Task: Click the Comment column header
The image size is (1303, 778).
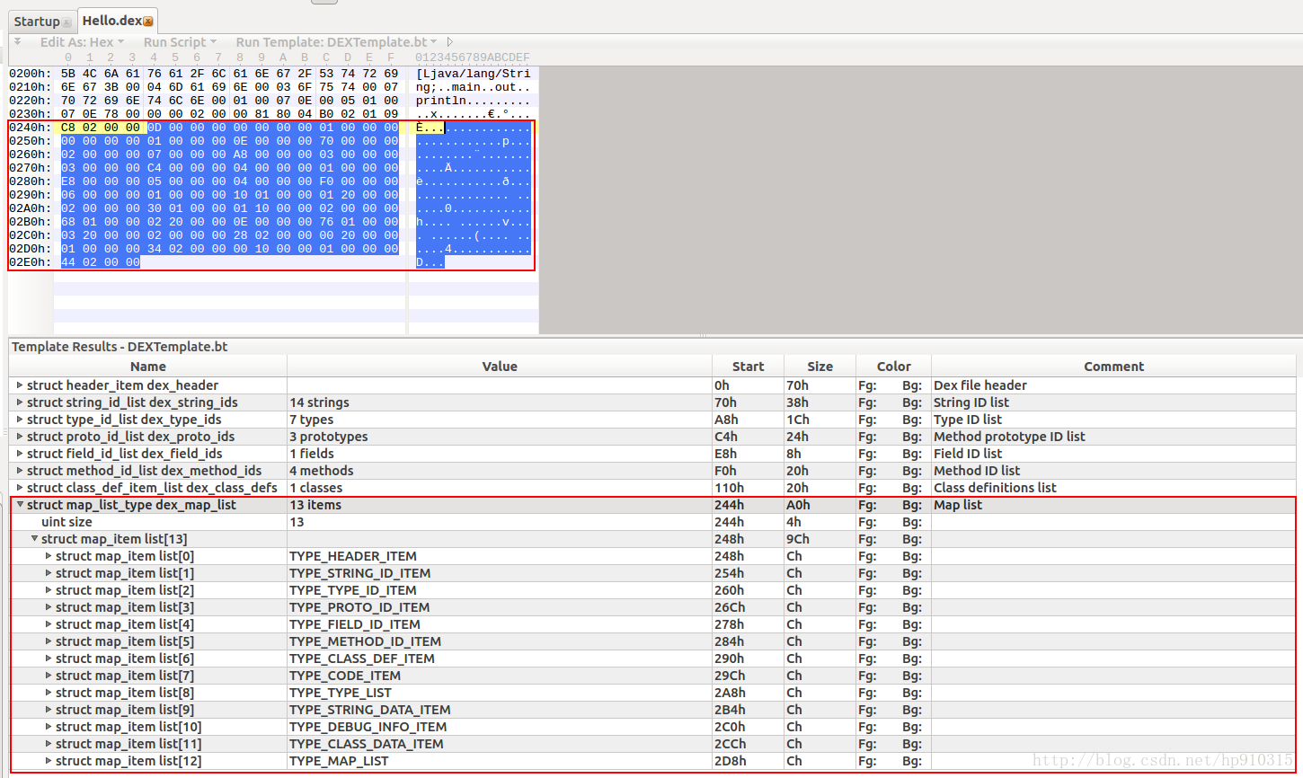Action: (x=1113, y=367)
